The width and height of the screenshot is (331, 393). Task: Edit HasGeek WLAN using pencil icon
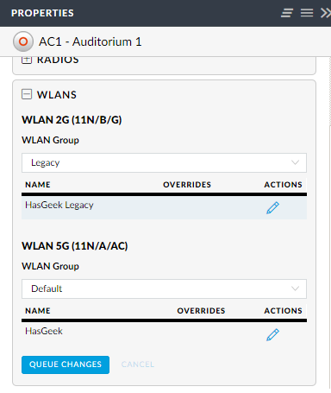(272, 334)
